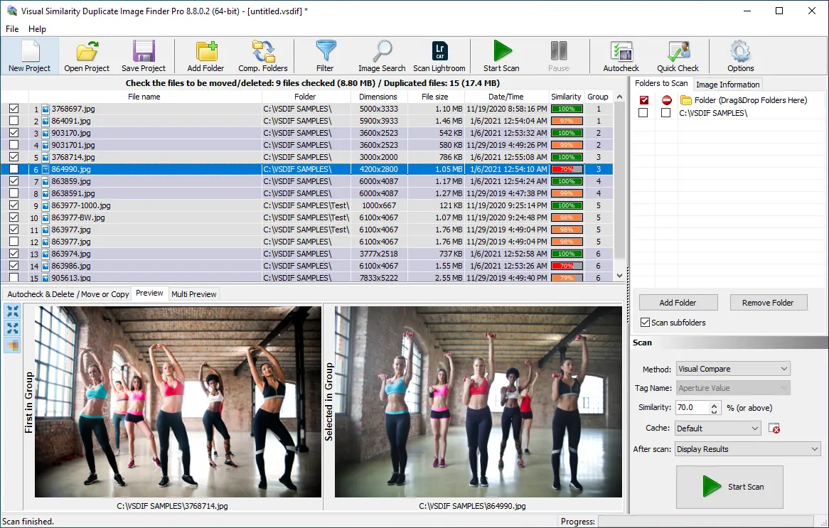This screenshot has width=829, height=528.
Task: Switch to the Image Information tab
Action: coord(728,83)
